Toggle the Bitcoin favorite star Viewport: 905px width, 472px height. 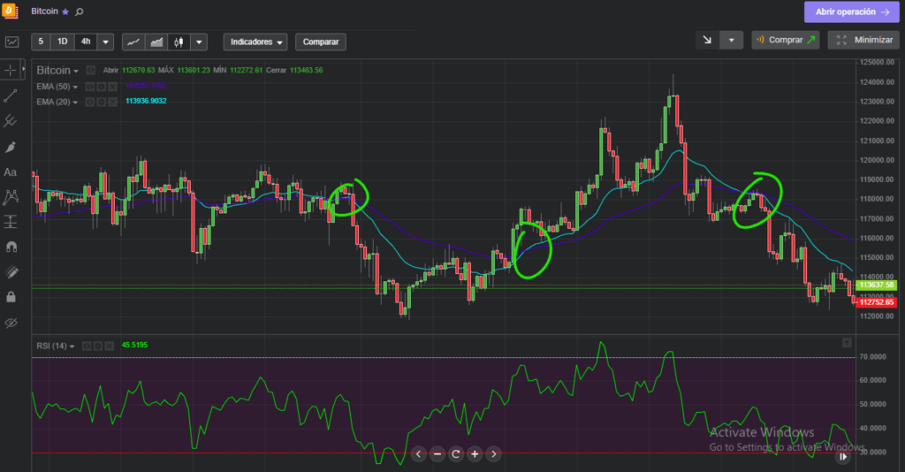point(65,11)
